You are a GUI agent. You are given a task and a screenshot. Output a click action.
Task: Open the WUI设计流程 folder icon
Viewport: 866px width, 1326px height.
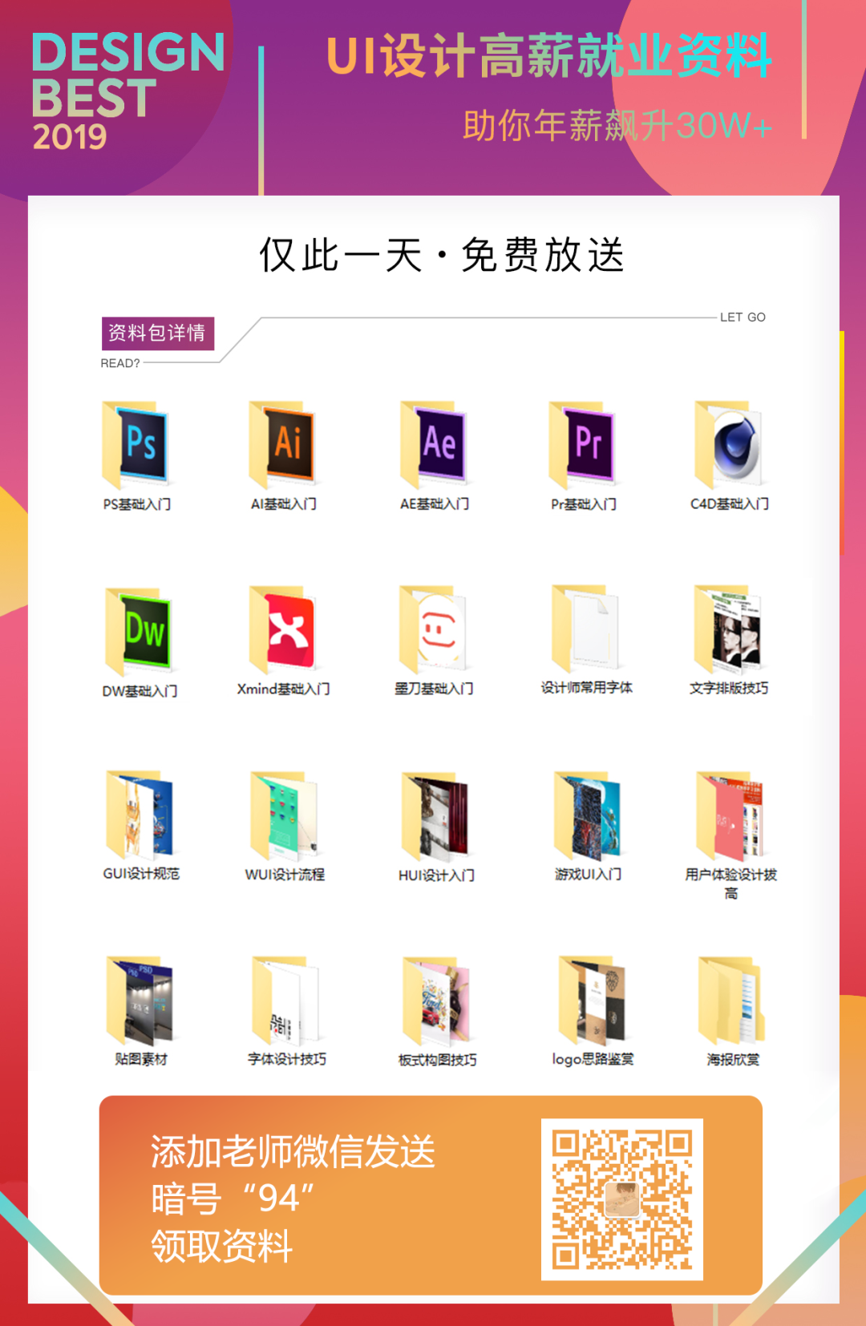tap(284, 815)
